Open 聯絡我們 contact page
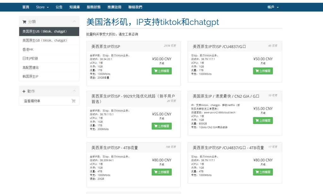 pyautogui.click(x=135, y=7)
